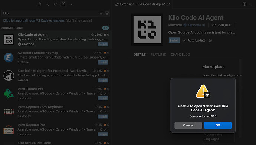Image resolution: width=256 pixels, height=145 pixels.
Task: Open the Explorer files icon
Action: [39, 4]
